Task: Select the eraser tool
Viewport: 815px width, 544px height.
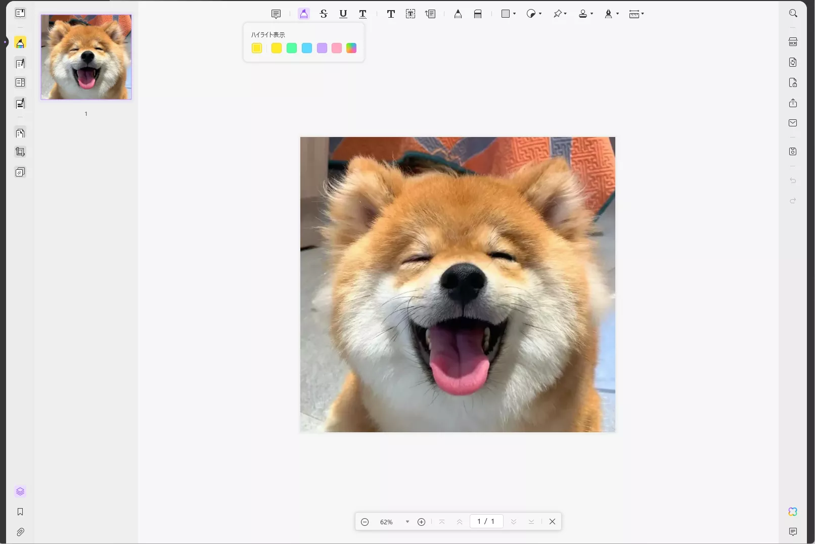Action: tap(478, 14)
